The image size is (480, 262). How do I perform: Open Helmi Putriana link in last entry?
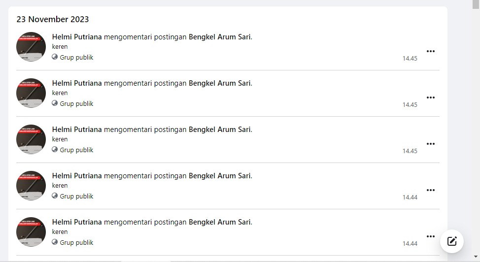(x=77, y=222)
